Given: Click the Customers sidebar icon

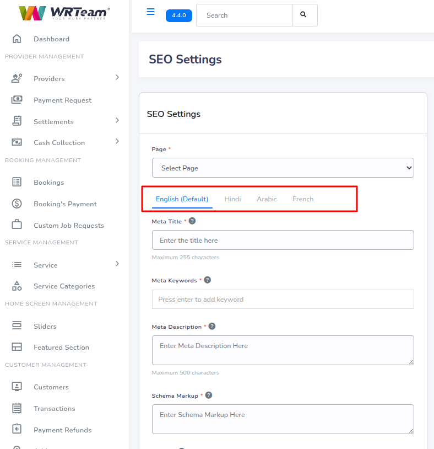Looking at the screenshot, I should click(17, 387).
